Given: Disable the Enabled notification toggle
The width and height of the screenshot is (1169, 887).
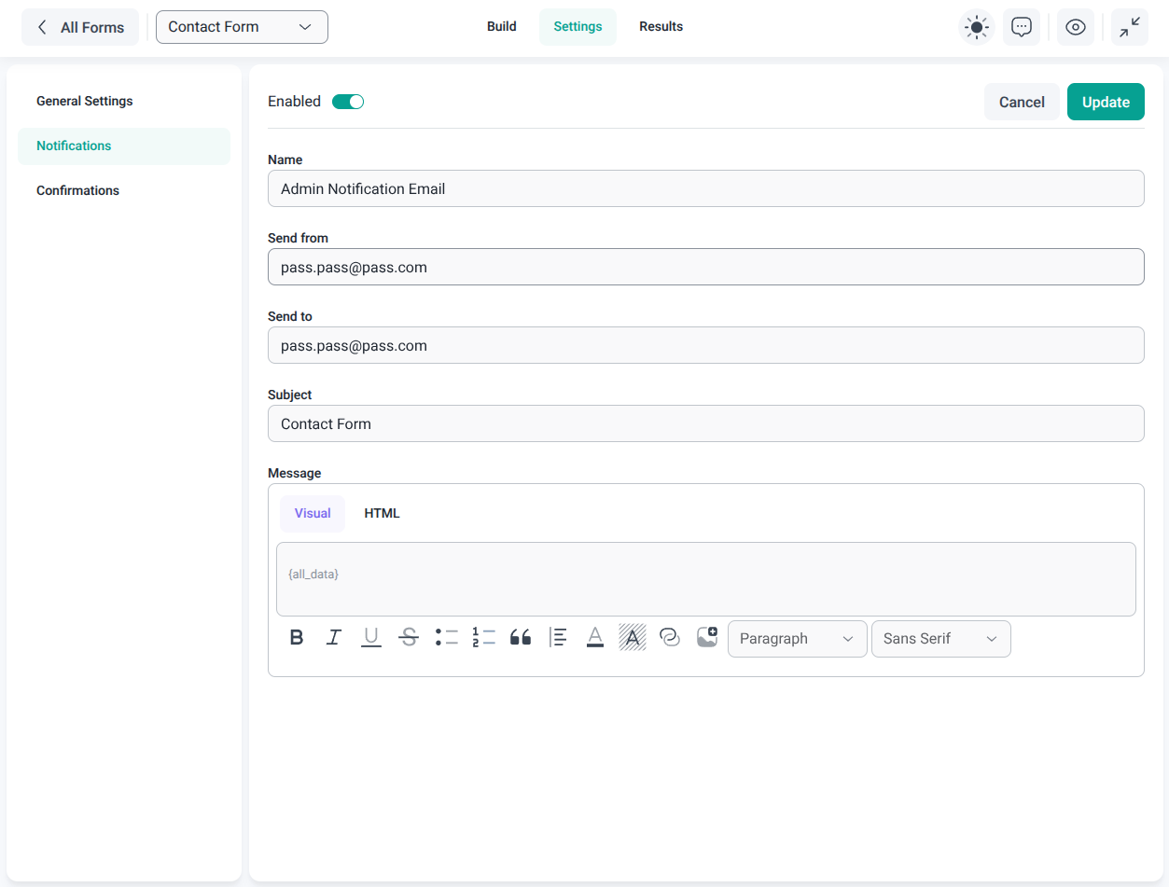Looking at the screenshot, I should click(348, 102).
